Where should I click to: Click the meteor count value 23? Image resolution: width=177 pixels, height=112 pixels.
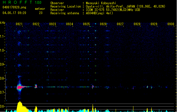pyautogui.click(x=41, y=13)
